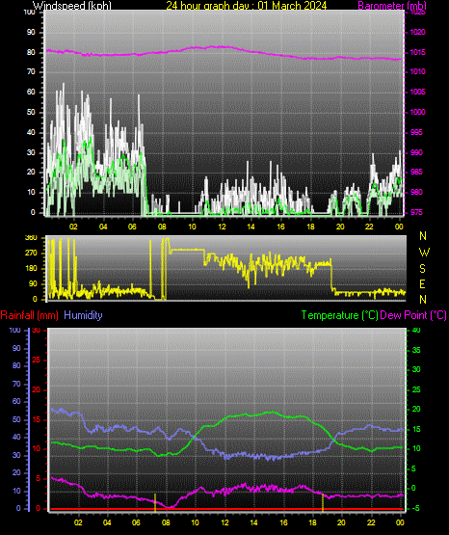Click the "80" value on the windspeed axis
Image resolution: width=449 pixels, height=535 pixels.
click(31, 53)
